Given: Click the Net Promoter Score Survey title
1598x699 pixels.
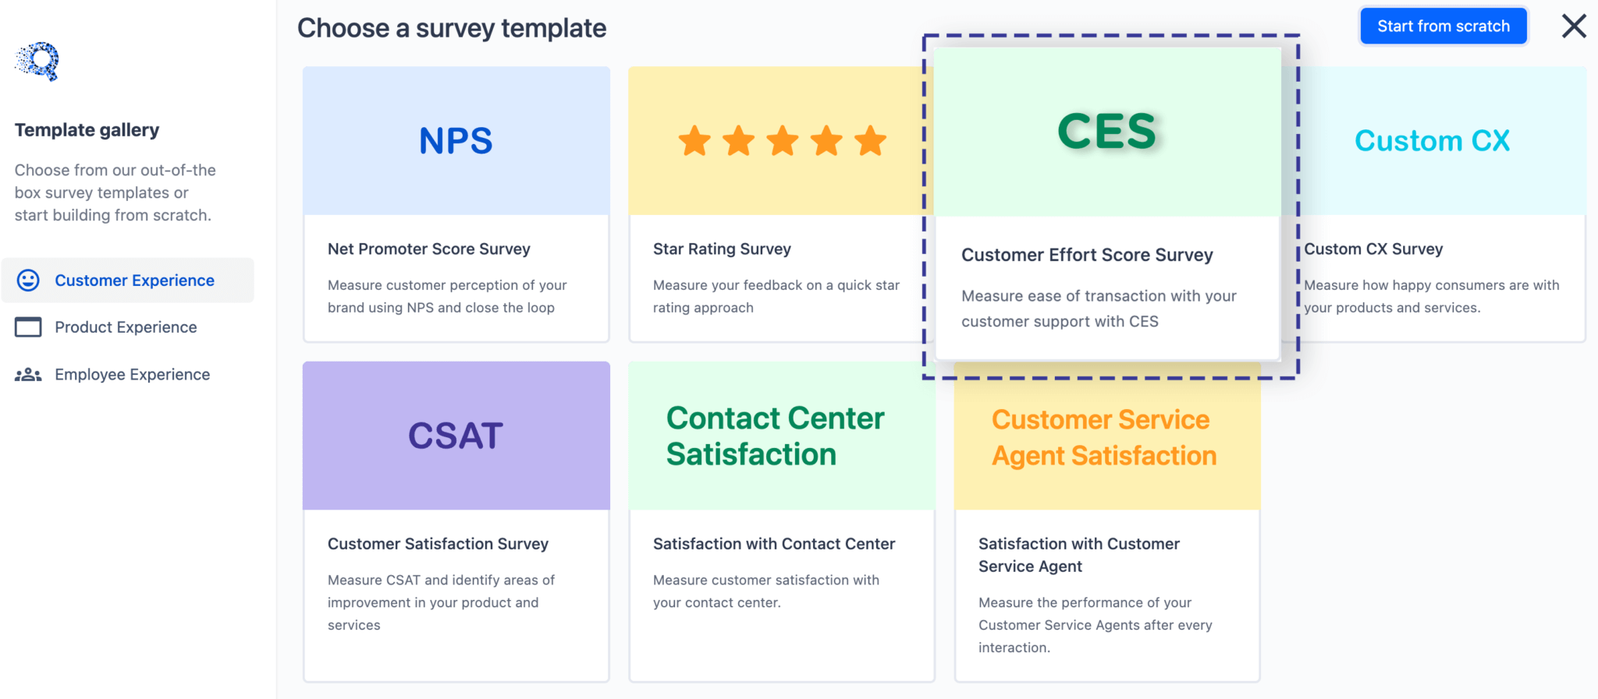Looking at the screenshot, I should pos(428,249).
